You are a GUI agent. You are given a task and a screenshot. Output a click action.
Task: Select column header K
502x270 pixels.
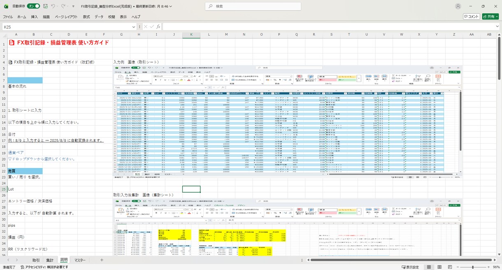[x=191, y=35]
